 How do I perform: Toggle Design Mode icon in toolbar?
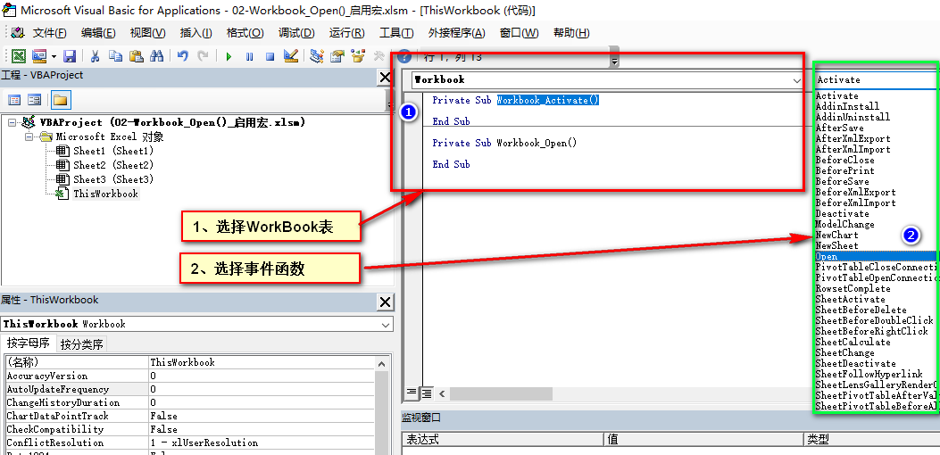coord(290,56)
